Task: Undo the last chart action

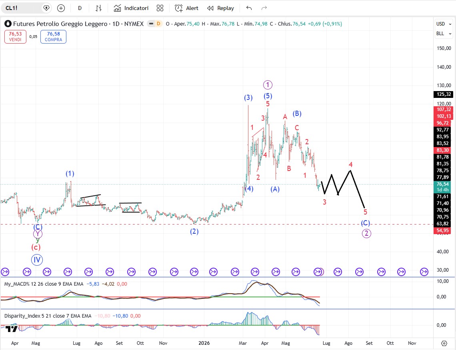Action: pos(249,8)
